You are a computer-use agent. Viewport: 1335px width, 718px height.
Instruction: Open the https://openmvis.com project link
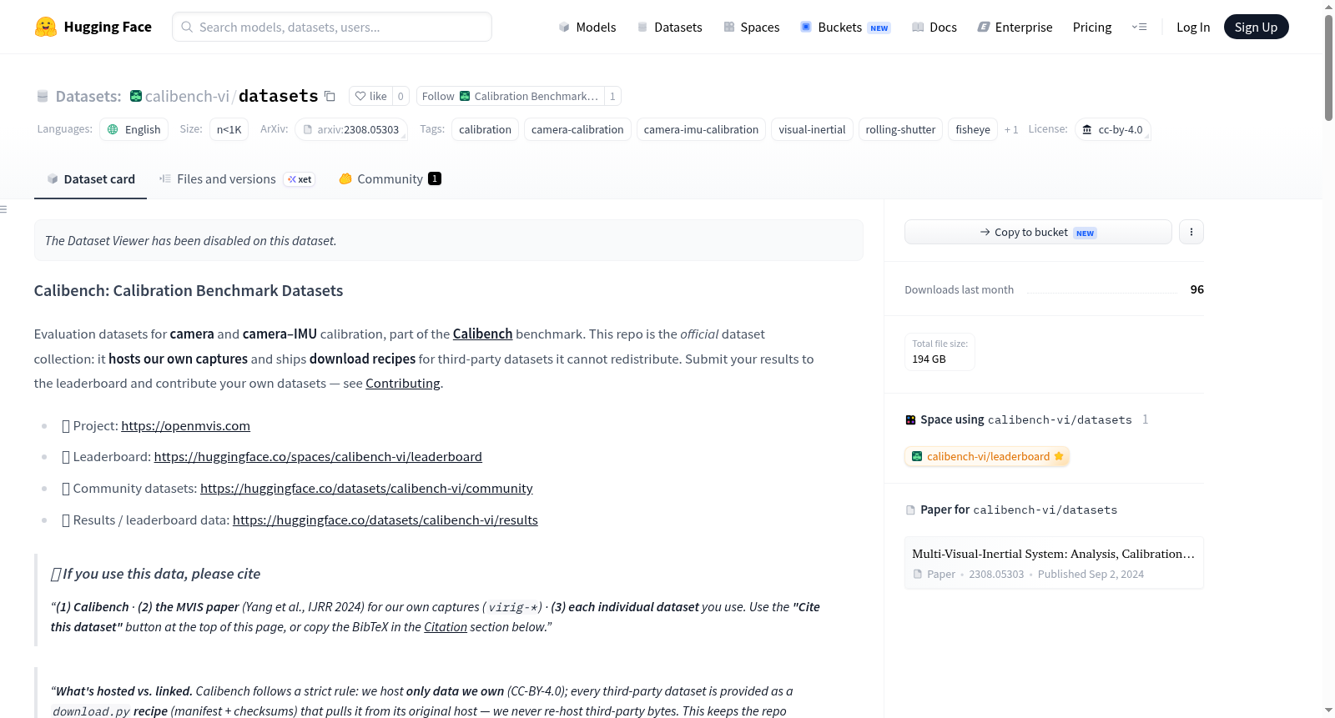click(185, 425)
